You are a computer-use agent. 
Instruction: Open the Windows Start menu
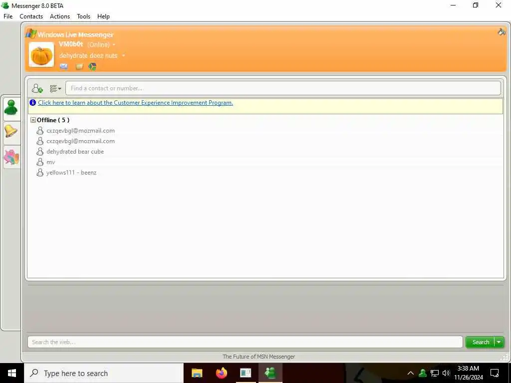(x=12, y=373)
